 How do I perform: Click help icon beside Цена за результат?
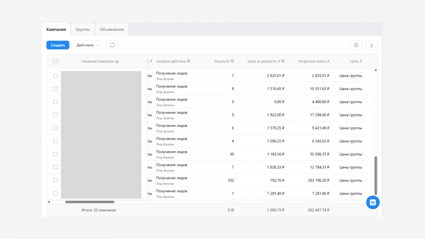[283, 61]
